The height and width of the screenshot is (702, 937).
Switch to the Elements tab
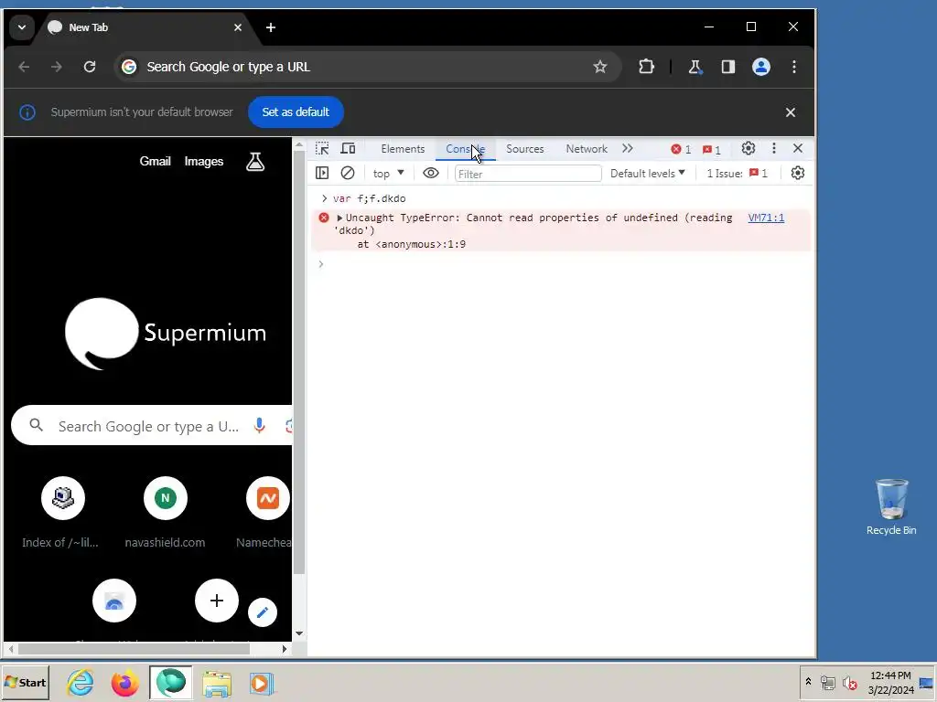point(403,149)
